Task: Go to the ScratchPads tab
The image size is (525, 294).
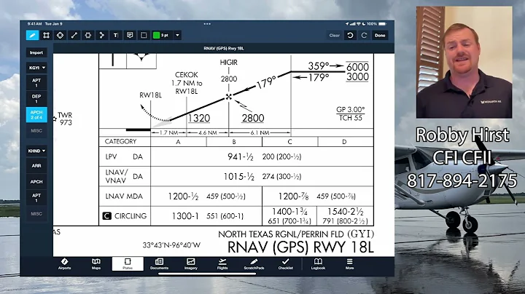Action: click(254, 263)
